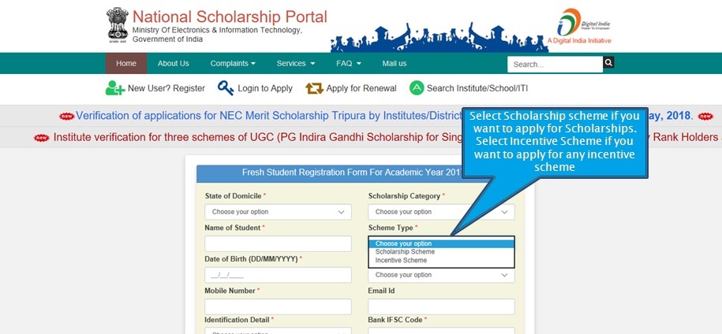This screenshot has height=334, width=722.
Task: Open the Scholarship Category dropdown
Action: pos(441,212)
